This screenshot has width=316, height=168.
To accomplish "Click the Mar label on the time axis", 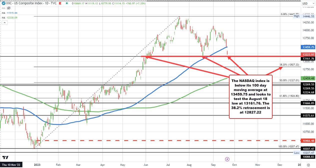I will [78, 165].
